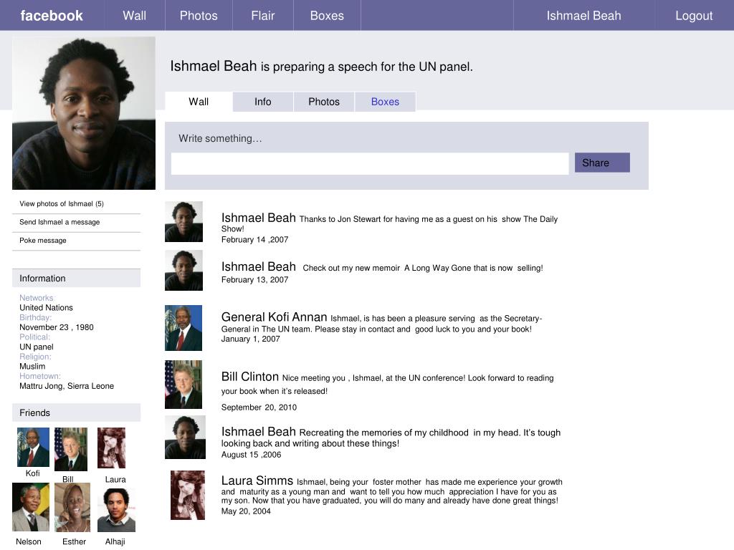Image resolution: width=734 pixels, height=550 pixels.
Task: Switch to the Info profile tab
Action: click(262, 102)
